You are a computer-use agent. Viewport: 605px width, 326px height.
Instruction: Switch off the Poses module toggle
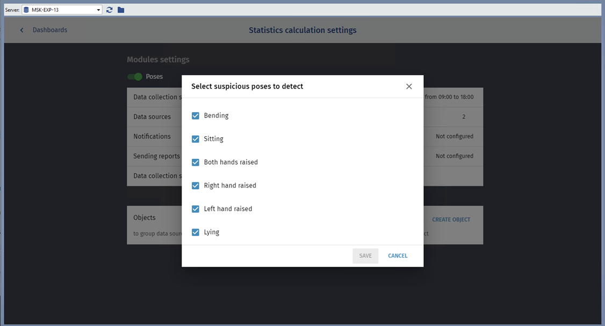point(135,77)
